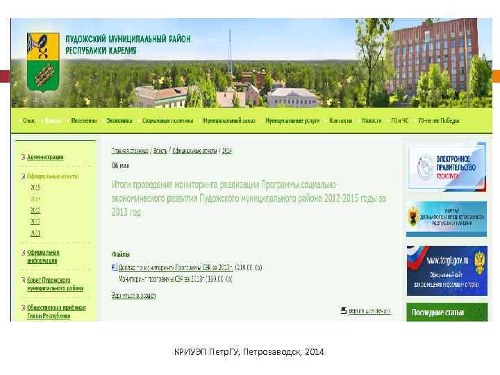
Task: Expand the Администрация sidebar section icon
Action: 24,156
